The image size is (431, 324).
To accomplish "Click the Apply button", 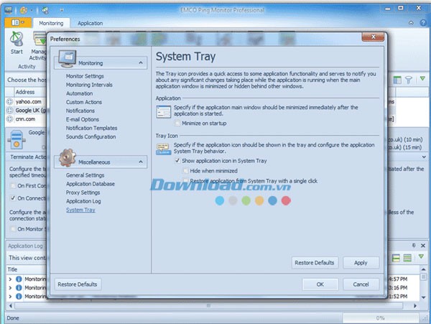I will click(x=361, y=263).
